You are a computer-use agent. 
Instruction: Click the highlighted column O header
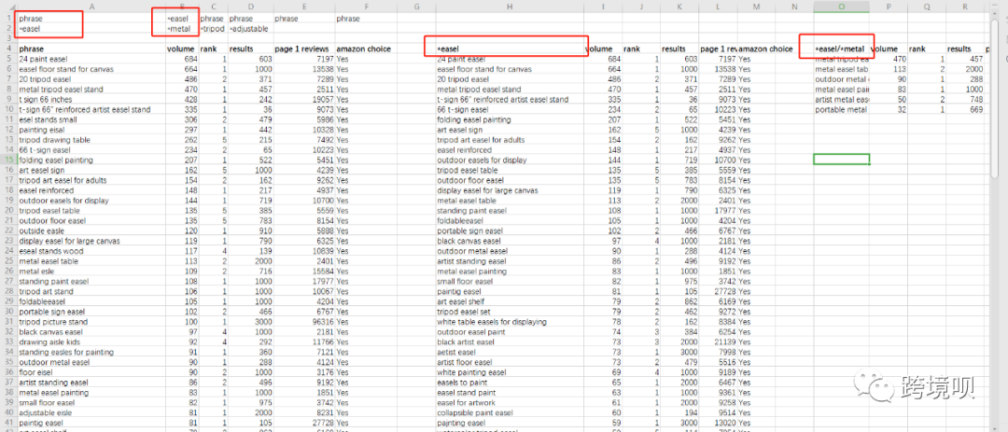pos(841,6)
